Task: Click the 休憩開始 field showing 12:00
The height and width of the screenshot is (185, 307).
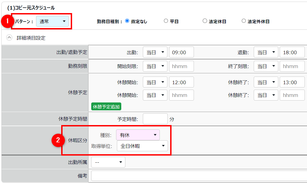Action: pos(181,82)
